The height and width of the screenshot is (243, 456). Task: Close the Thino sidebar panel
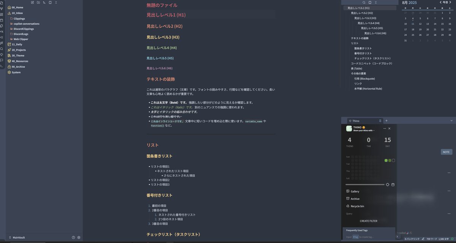coord(389,129)
